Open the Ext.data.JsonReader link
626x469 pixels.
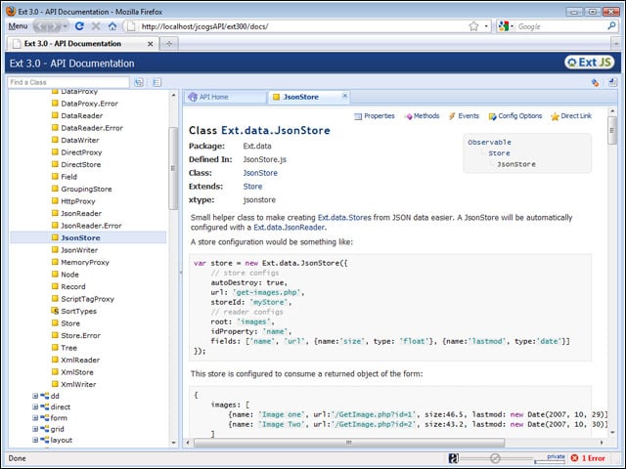(x=290, y=227)
